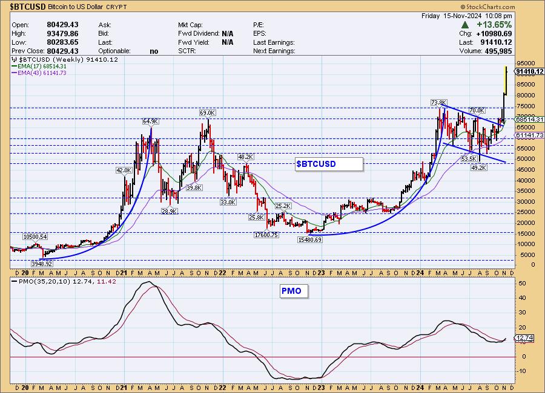Click the 95000 label on price axis

526,63
